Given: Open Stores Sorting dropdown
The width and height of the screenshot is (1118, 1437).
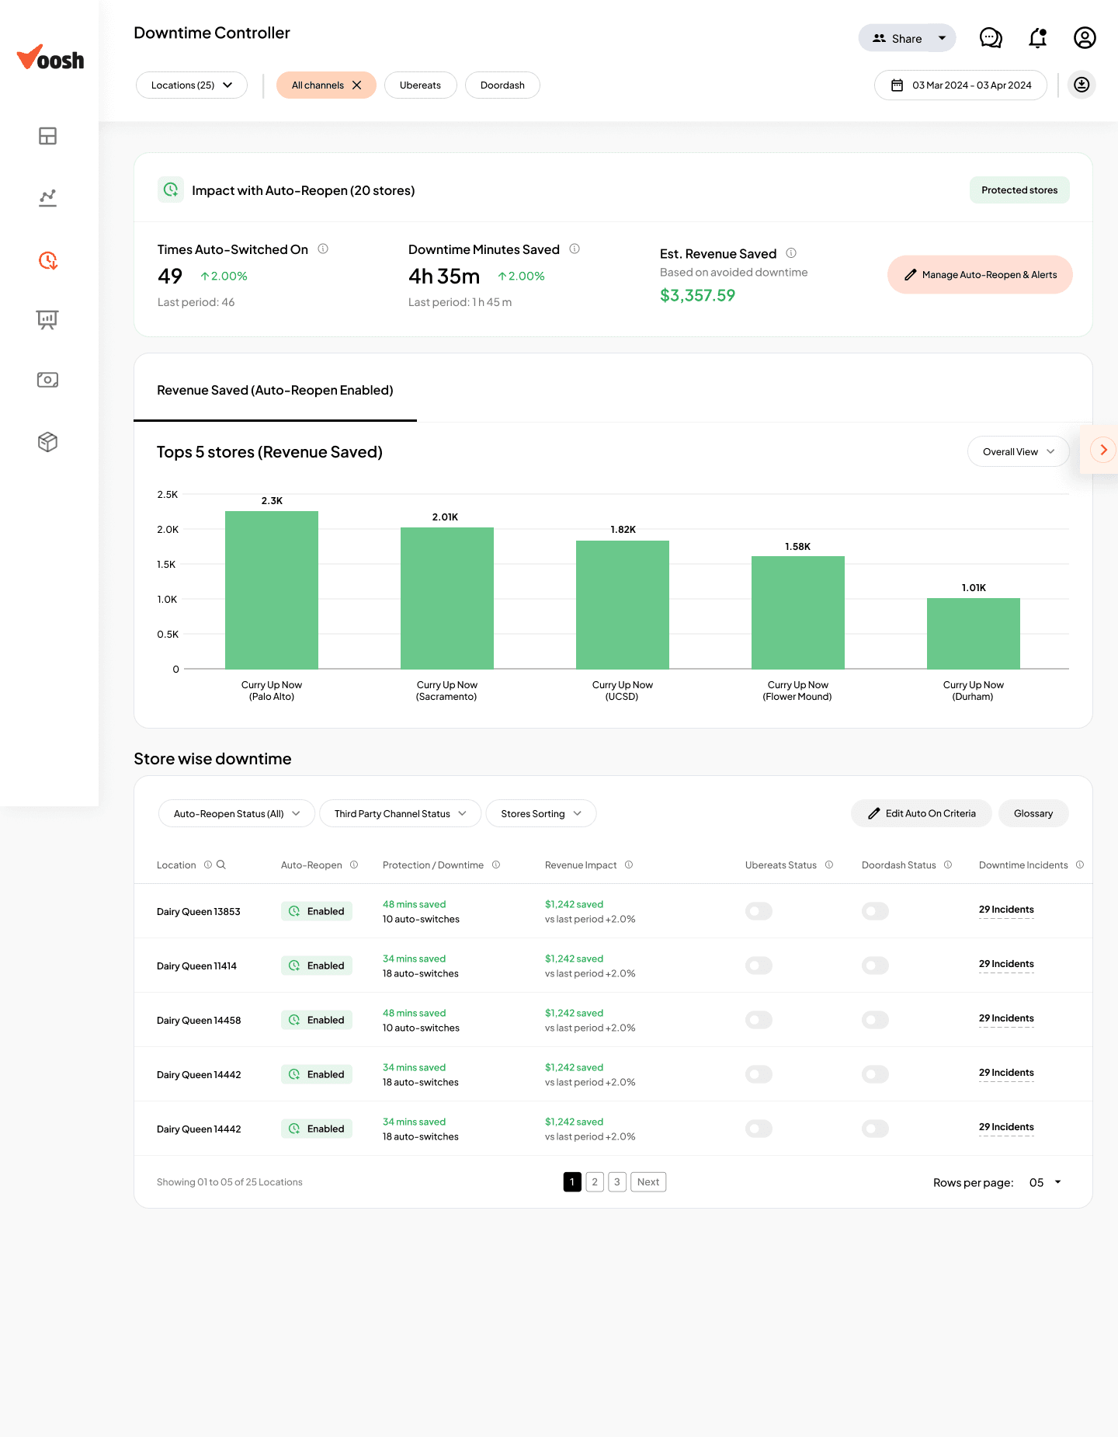Looking at the screenshot, I should pos(541,813).
